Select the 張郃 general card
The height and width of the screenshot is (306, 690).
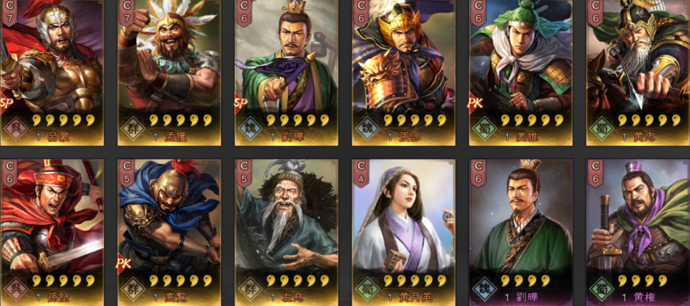point(404,73)
